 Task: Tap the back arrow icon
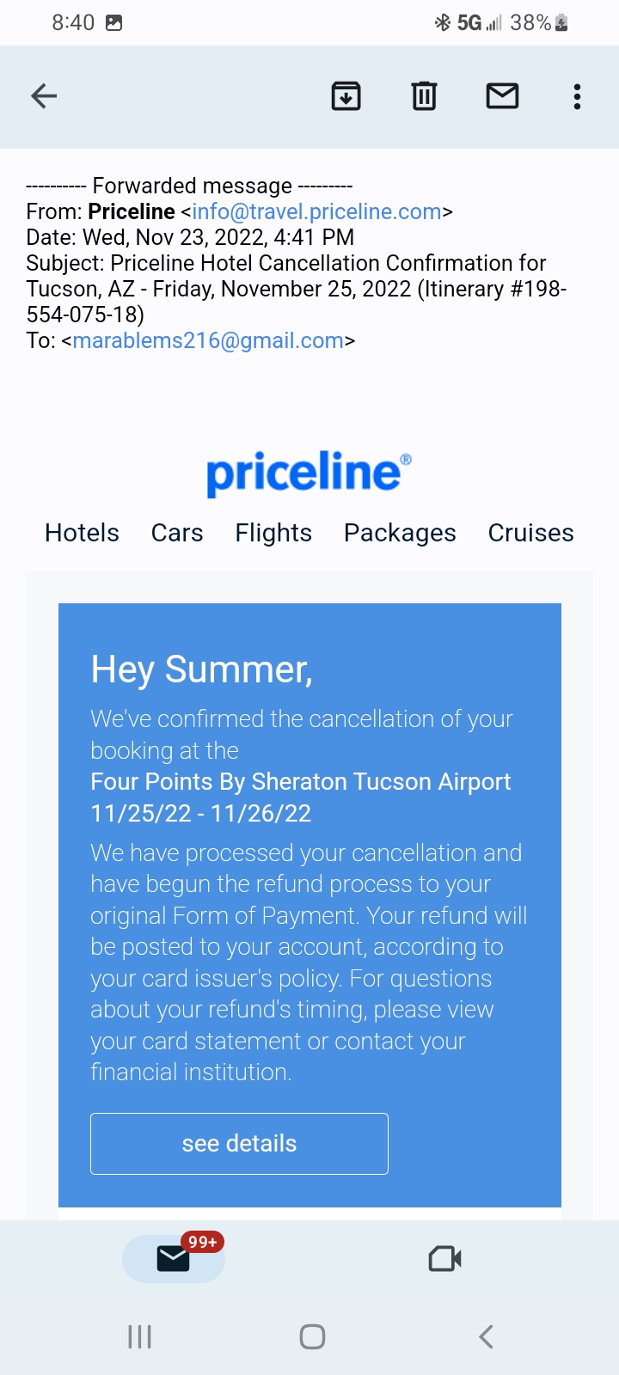point(44,96)
